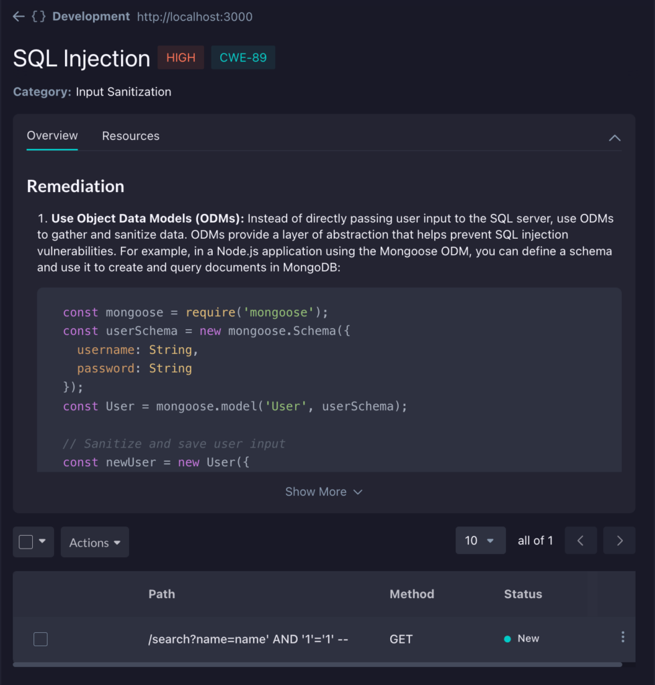655x685 pixels.
Task: Open the Actions dropdown
Action: click(x=94, y=542)
